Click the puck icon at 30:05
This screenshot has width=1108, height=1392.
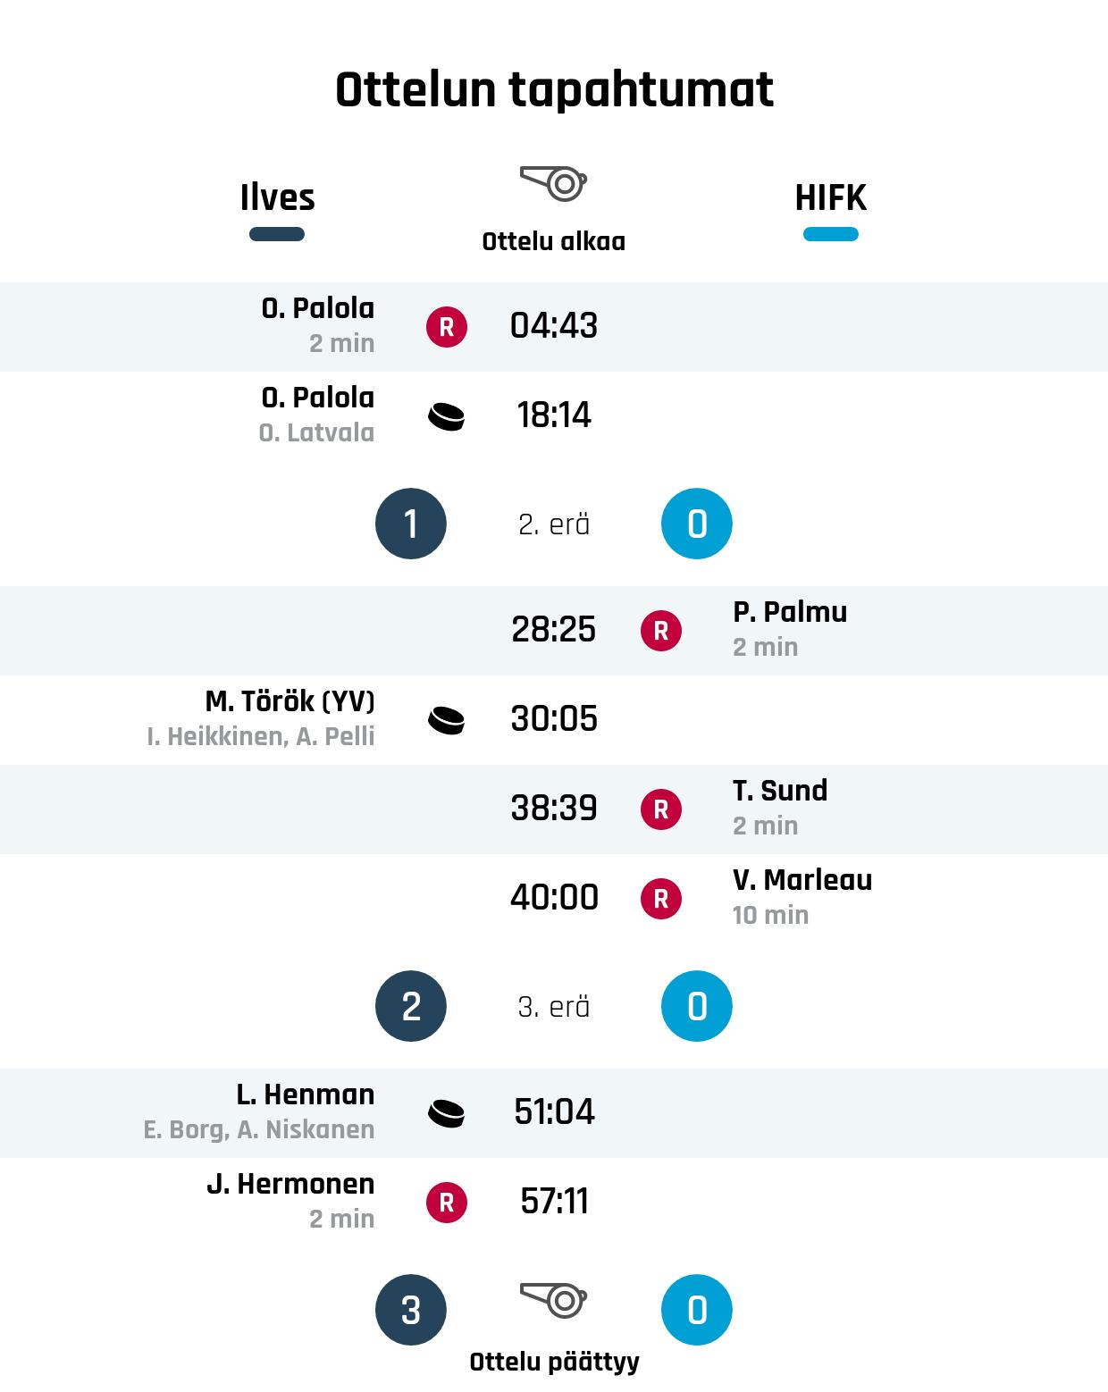(x=447, y=720)
